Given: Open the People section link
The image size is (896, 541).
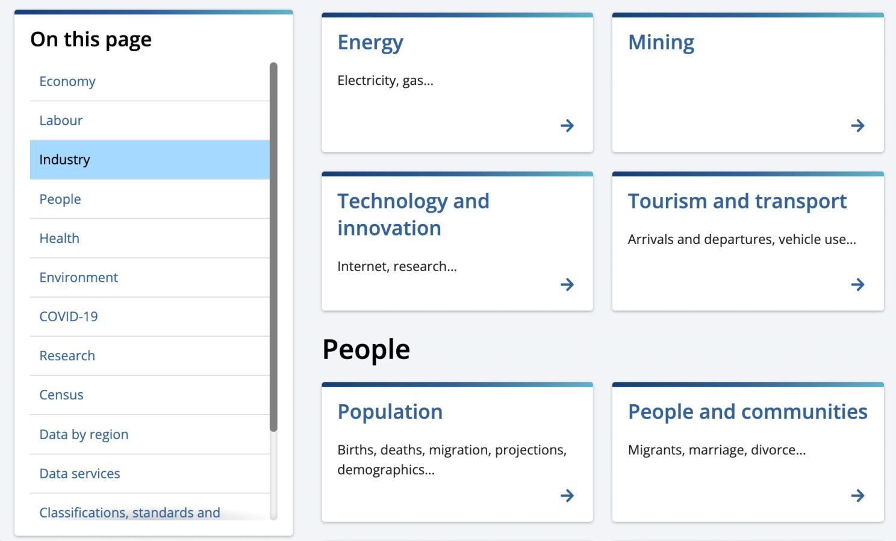Looking at the screenshot, I should [60, 199].
